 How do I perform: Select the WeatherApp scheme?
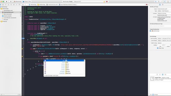(18, 2)
